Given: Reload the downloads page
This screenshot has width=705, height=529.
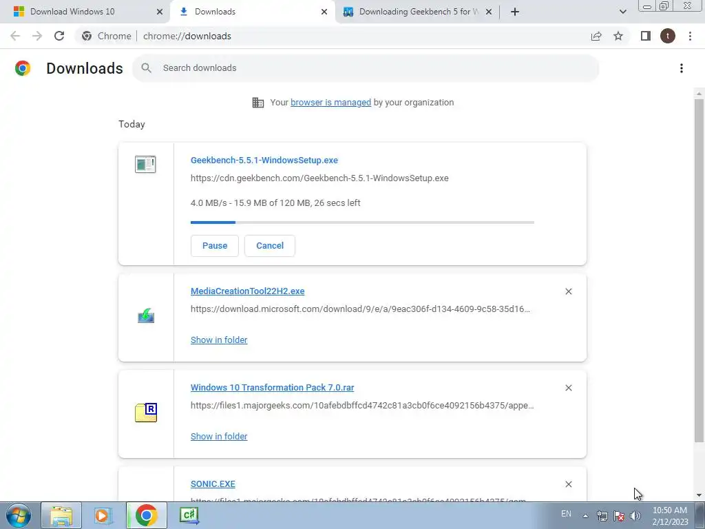Looking at the screenshot, I should (59, 36).
